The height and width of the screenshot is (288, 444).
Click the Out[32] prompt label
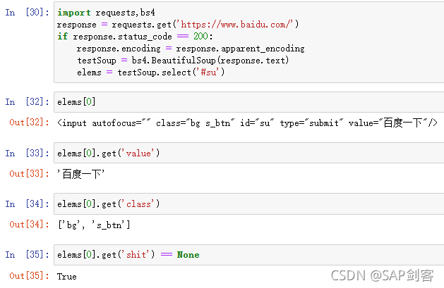29,123
